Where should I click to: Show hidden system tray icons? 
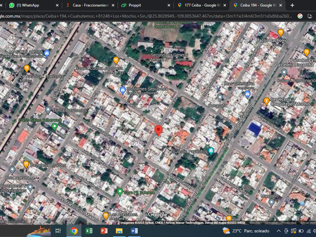coord(279,231)
